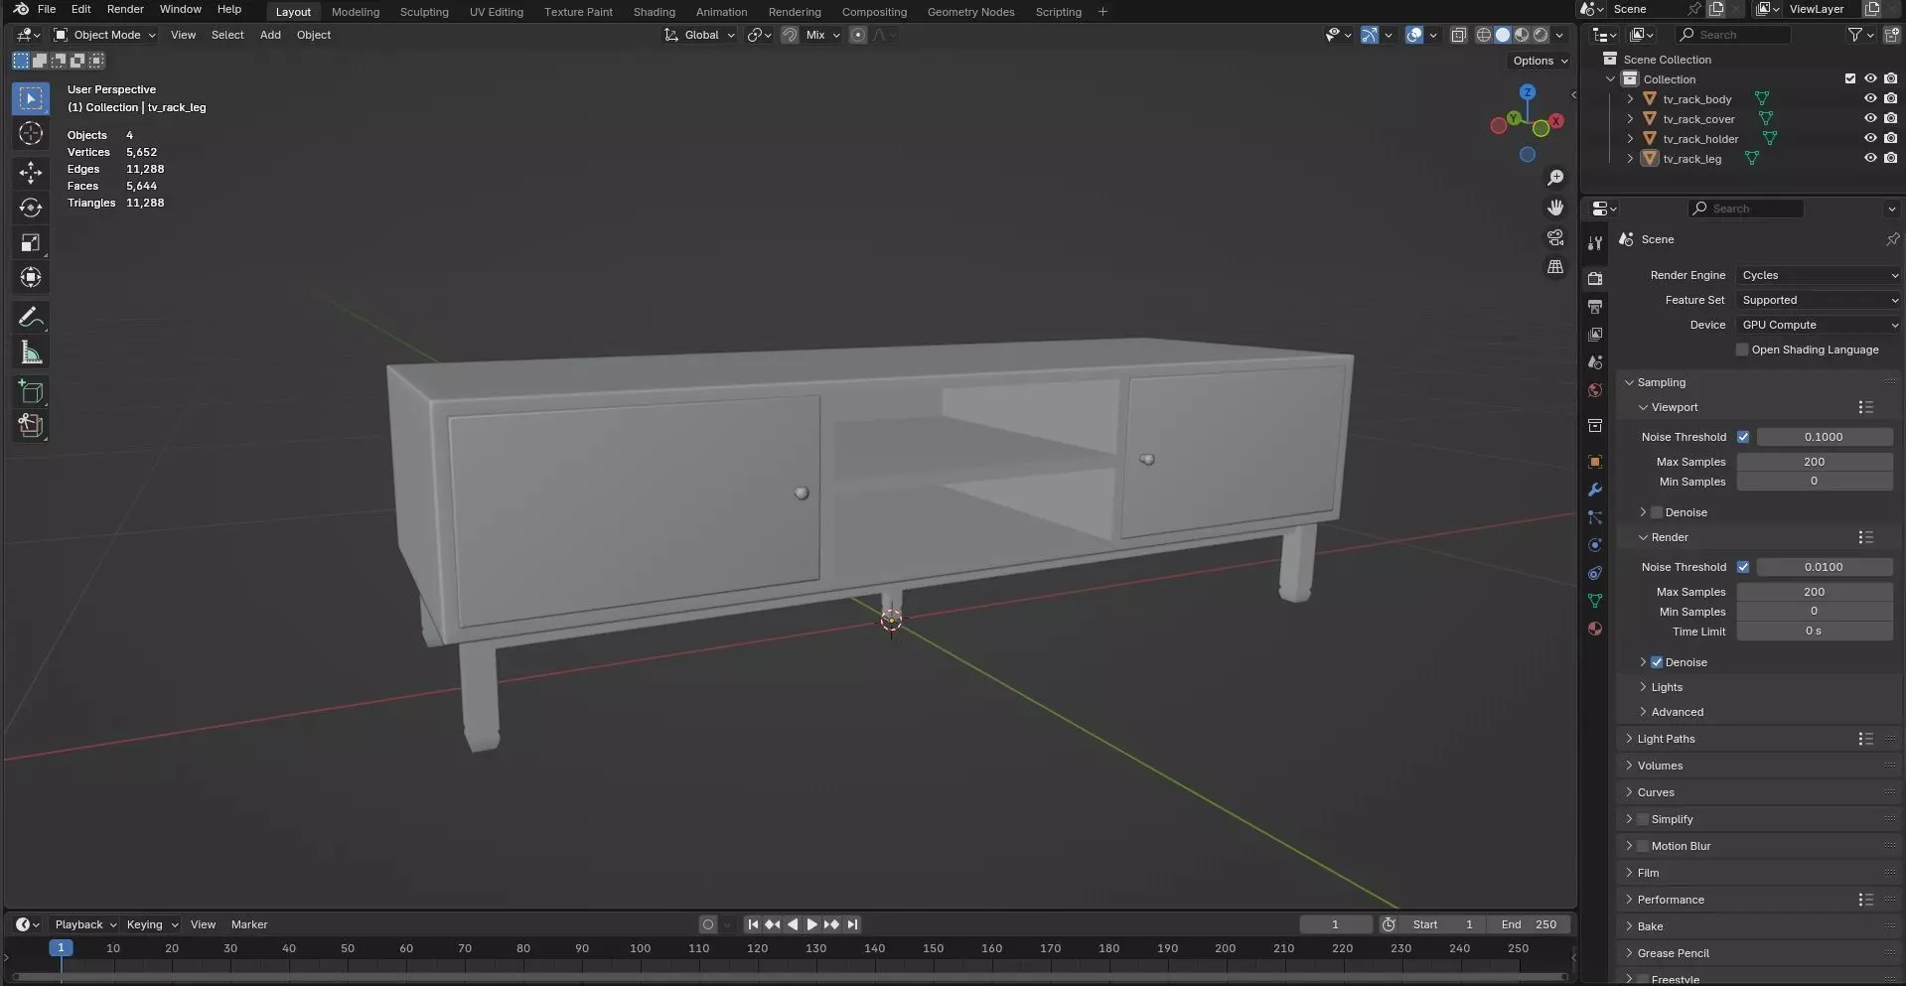
Task: Open the Object Mode dropdown
Action: click(104, 35)
